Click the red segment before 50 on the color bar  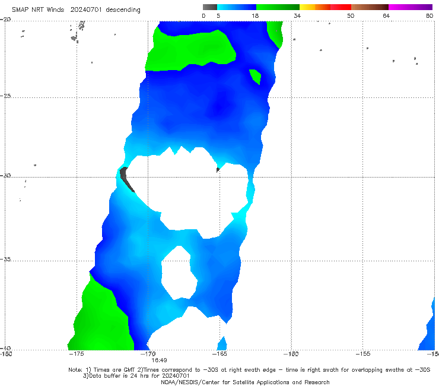pyautogui.click(x=341, y=7)
